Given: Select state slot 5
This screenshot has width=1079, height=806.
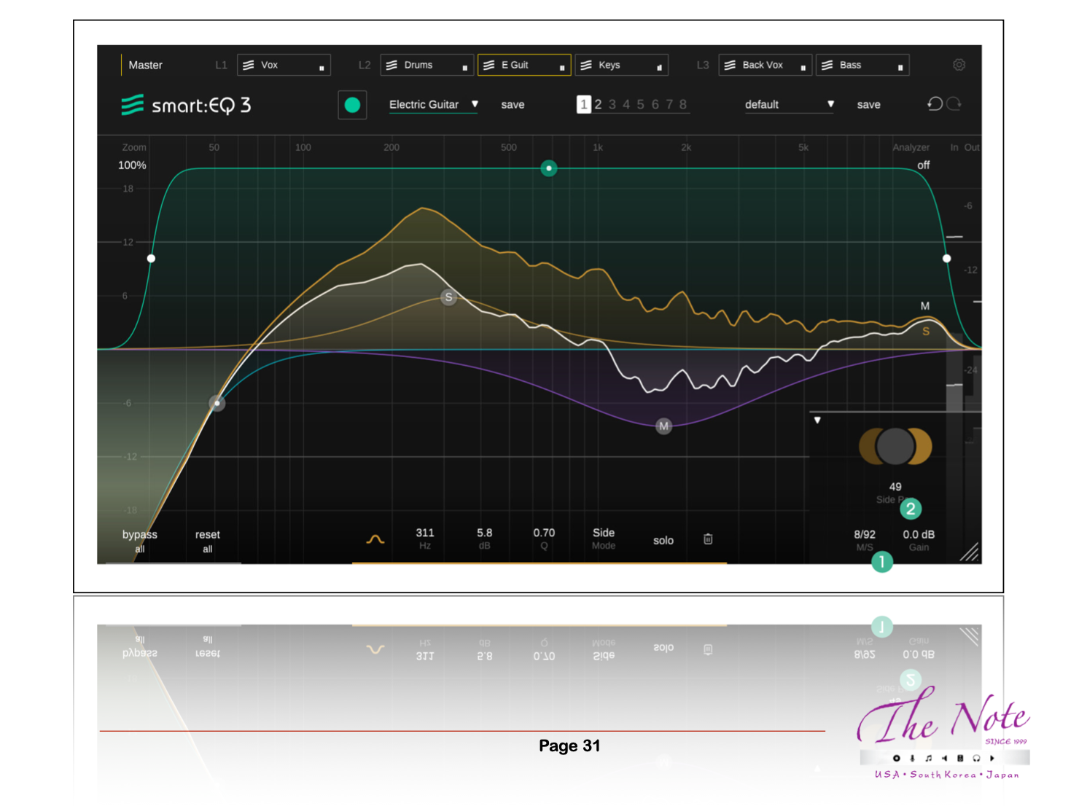Looking at the screenshot, I should (641, 104).
